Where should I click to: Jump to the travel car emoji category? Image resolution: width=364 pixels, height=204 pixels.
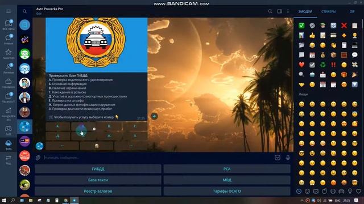[x=341, y=192]
